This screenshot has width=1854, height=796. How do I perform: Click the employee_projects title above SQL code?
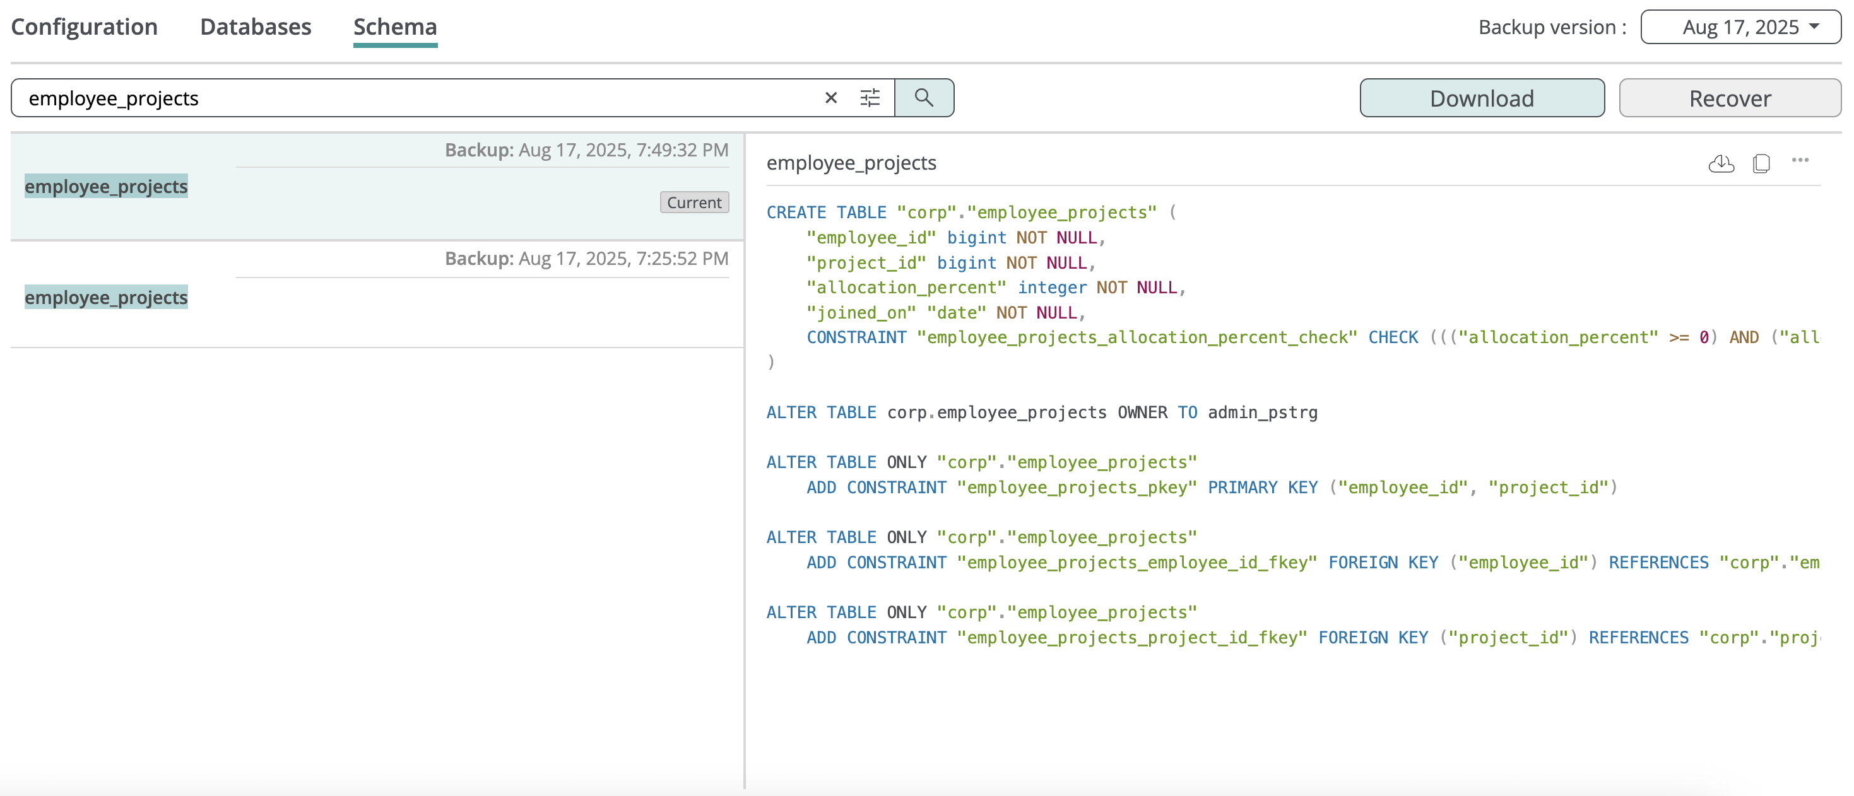[x=851, y=163]
